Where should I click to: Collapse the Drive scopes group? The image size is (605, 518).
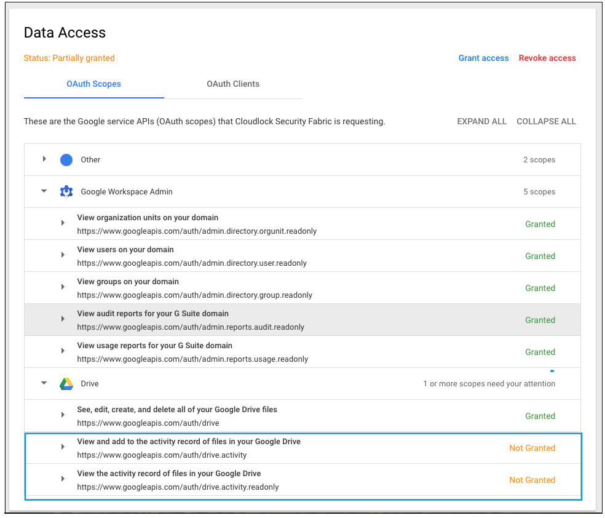[x=44, y=383]
